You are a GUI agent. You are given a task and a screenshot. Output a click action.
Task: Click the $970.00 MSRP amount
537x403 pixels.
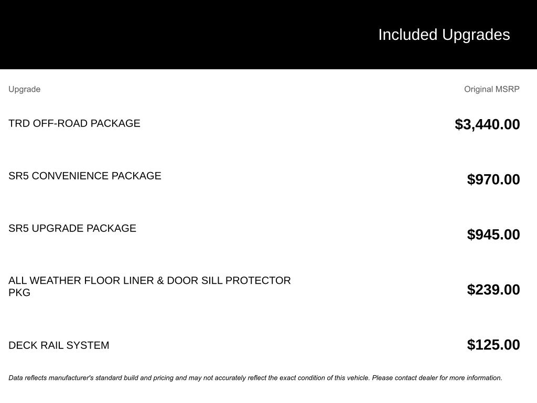tap(493, 179)
